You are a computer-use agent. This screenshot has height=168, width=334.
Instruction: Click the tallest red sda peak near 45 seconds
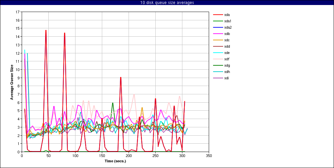coord(46,30)
